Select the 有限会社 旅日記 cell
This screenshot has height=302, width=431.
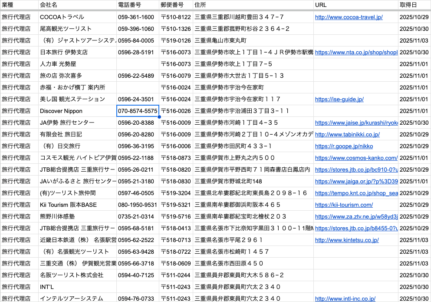(x=77, y=134)
